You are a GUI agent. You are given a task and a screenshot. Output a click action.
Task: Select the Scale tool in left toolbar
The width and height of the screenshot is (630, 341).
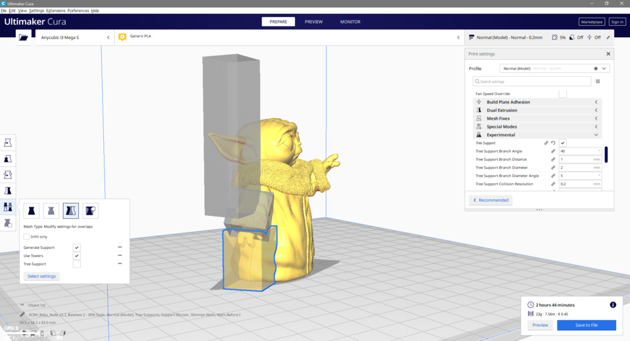(8, 159)
